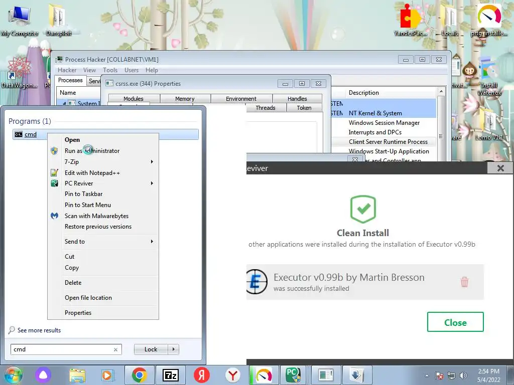Open Yandex Browser Y icon on taskbar
The image size is (514, 385).
pos(233,375)
